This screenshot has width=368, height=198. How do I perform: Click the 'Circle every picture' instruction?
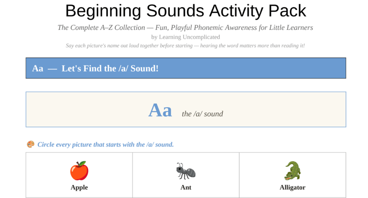pos(105,145)
